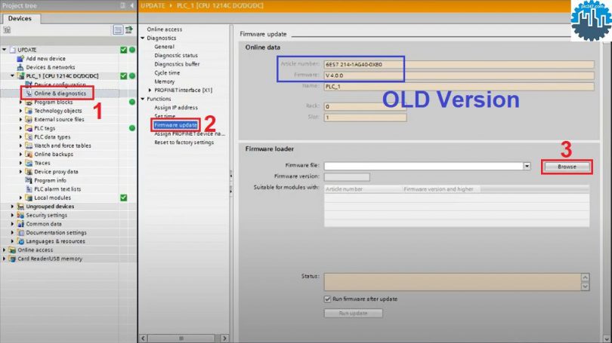Open Cycle time diagnostics page
This screenshot has width=612, height=343.
click(167, 73)
